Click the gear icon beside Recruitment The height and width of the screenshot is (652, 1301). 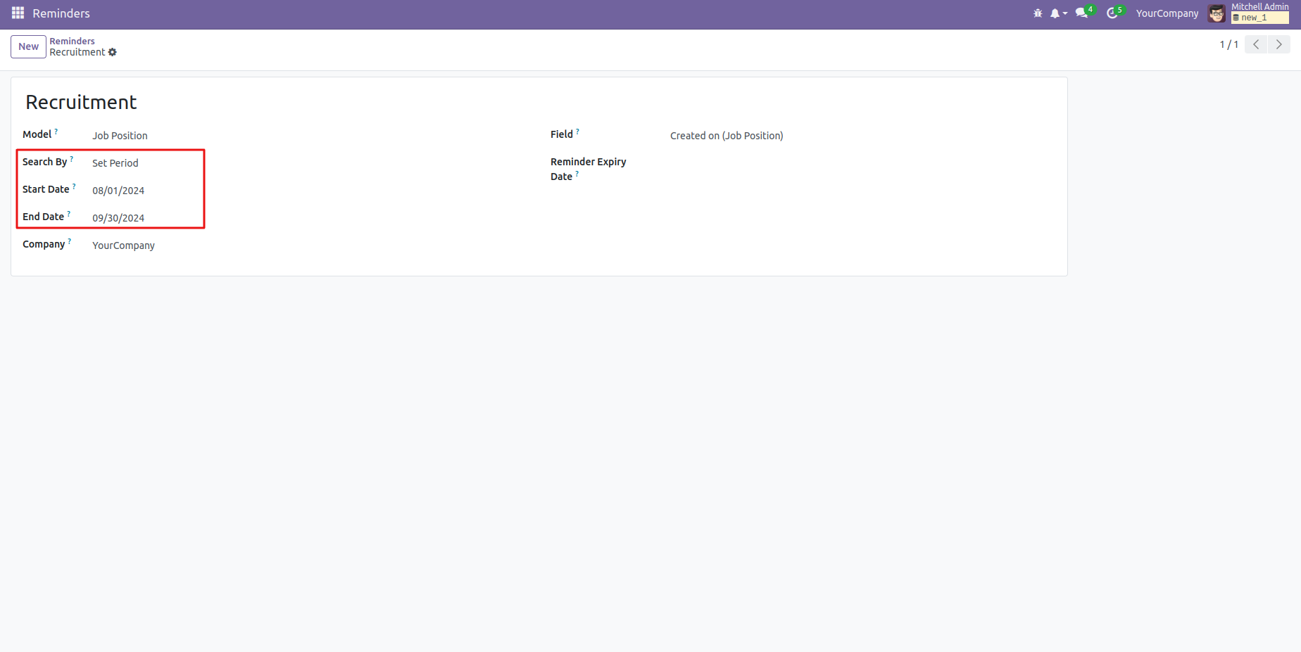click(x=113, y=53)
